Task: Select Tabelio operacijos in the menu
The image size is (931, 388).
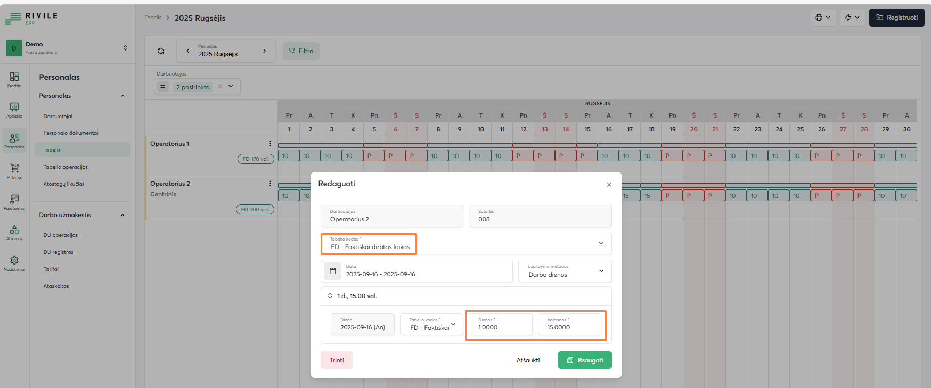Action: [66, 167]
